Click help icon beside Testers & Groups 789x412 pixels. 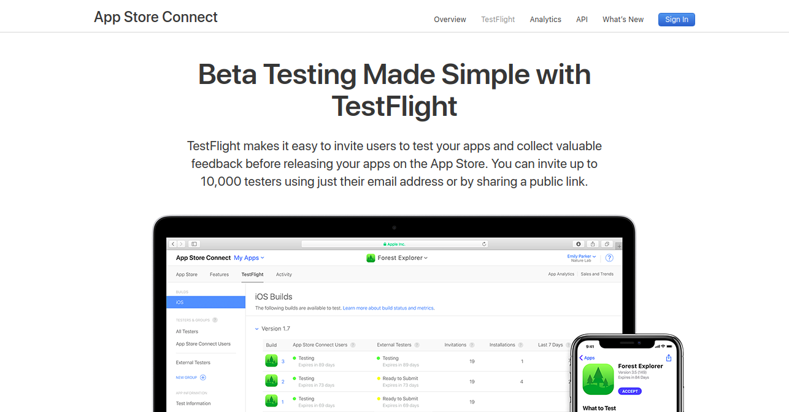215,320
